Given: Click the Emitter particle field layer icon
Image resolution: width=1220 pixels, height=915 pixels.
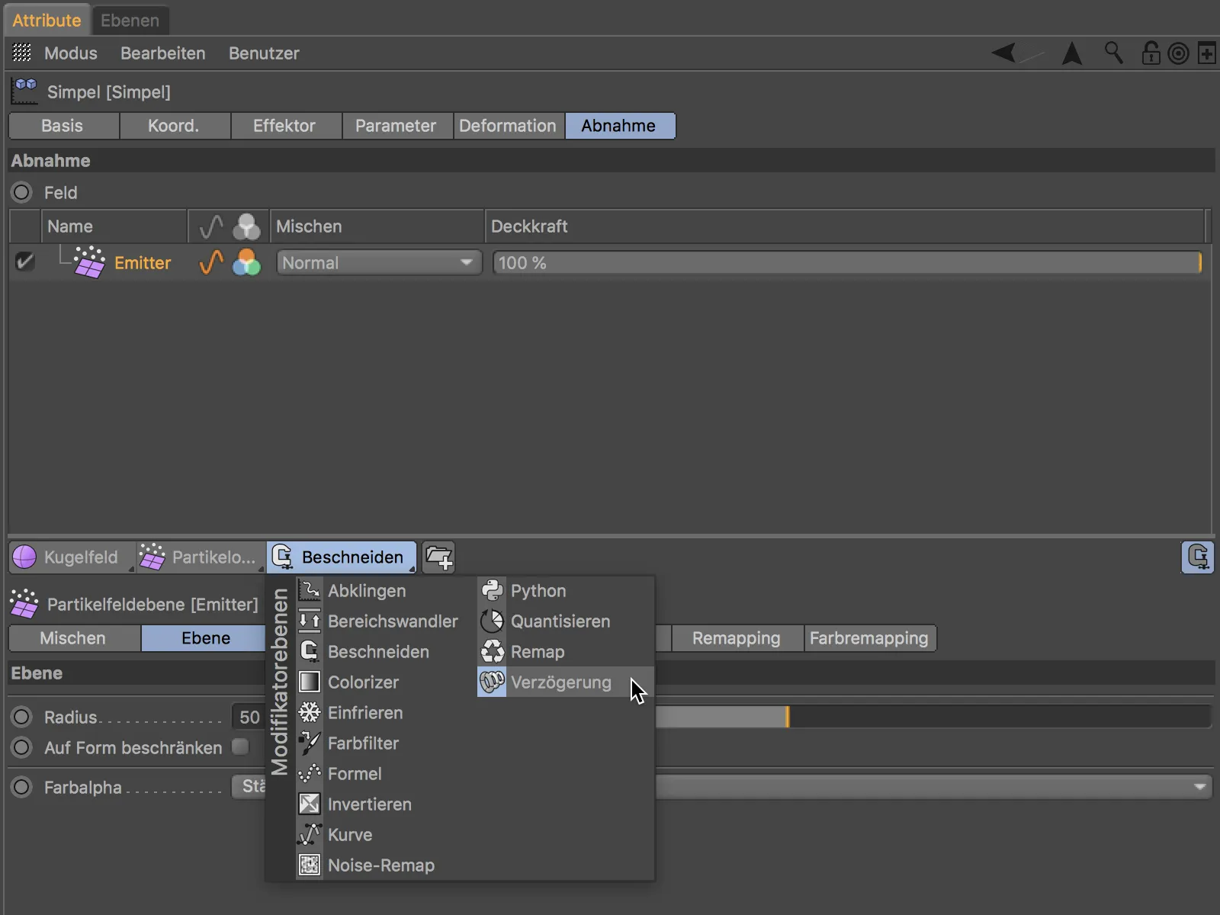Looking at the screenshot, I should (89, 262).
